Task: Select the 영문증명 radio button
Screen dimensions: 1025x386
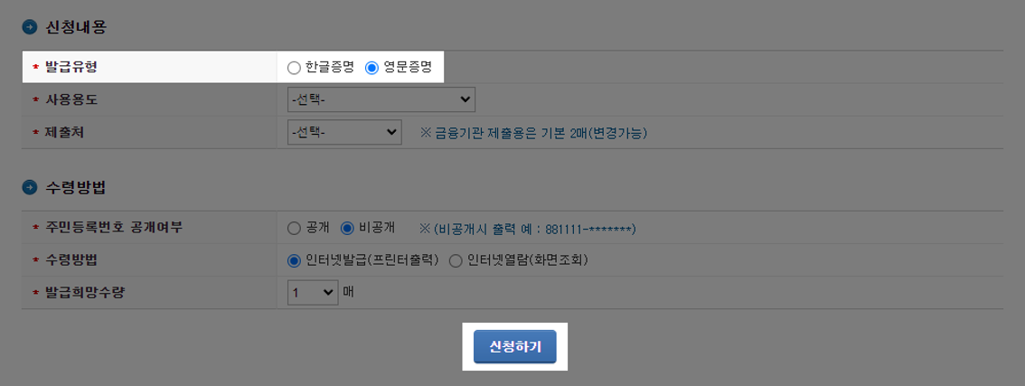Action: point(372,68)
